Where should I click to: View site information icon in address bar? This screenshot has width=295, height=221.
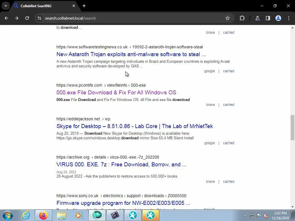pyautogui.click(x=39, y=18)
